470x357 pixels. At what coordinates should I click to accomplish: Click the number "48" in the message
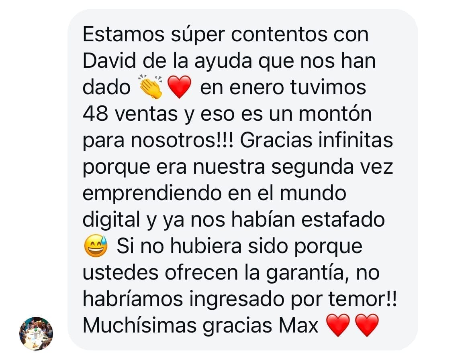coord(95,114)
